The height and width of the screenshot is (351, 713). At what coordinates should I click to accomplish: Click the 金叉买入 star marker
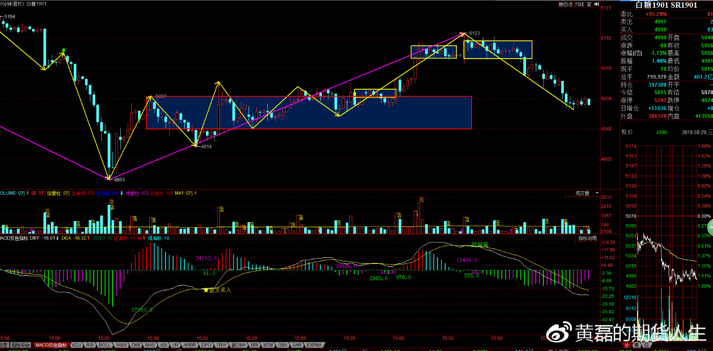pos(206,290)
